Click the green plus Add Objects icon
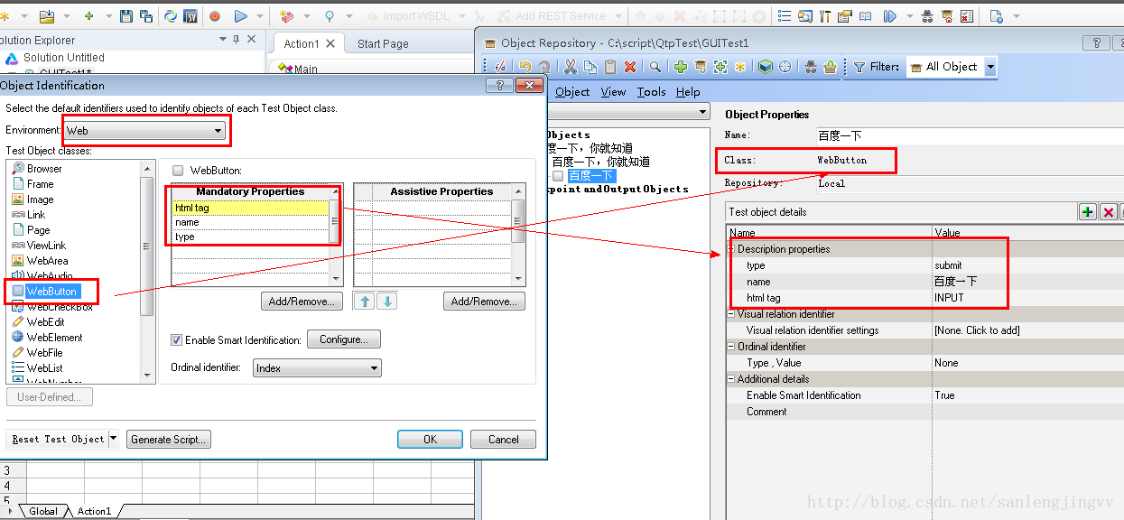 pos(681,67)
